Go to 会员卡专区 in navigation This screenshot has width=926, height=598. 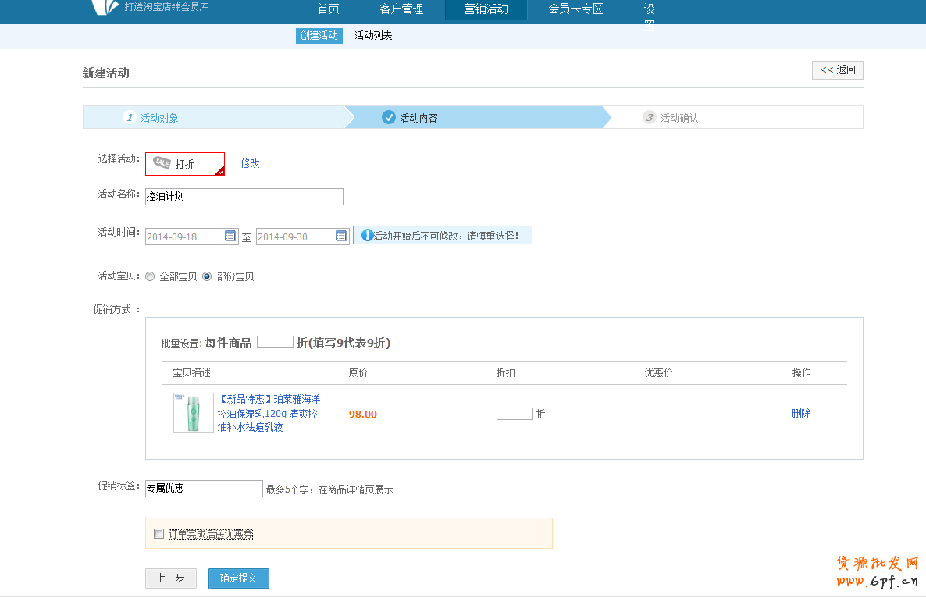tap(575, 9)
